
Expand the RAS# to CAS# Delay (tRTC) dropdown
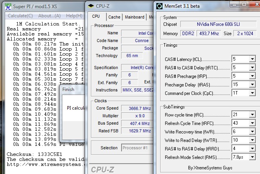(252, 68)
